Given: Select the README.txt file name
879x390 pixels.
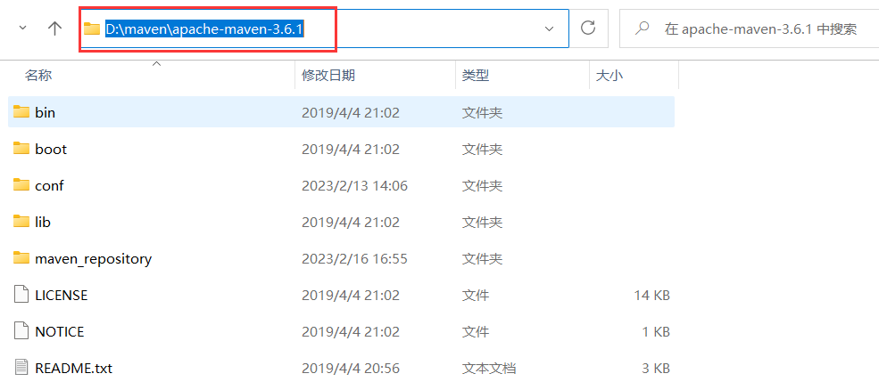Looking at the screenshot, I should (73, 369).
